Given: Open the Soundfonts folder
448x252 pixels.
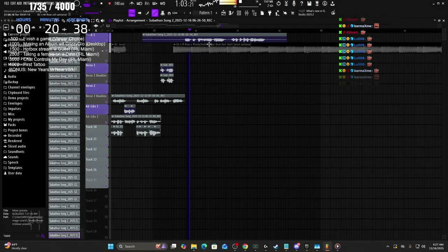Looking at the screenshot, I should coord(16,152).
